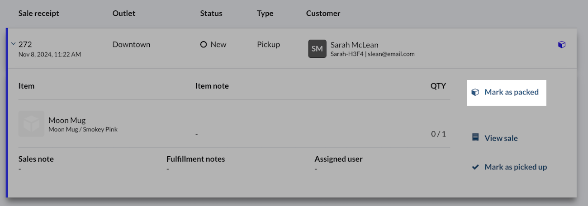Click the SM customer avatar

pos(317,49)
